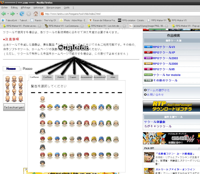Open the ストリートファイターオンライン link
The width and height of the screenshot is (200, 174).
tap(175, 169)
